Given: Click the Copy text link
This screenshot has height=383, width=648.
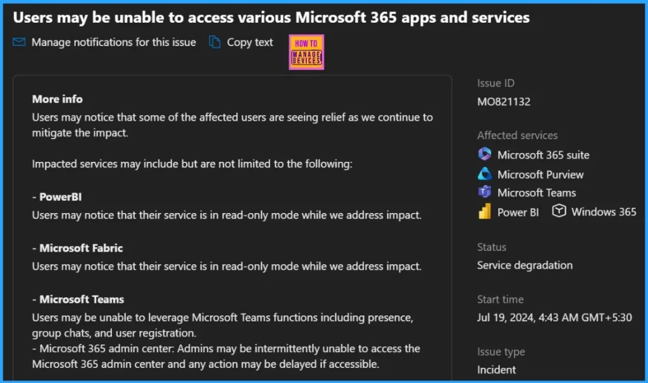Looking at the screenshot, I should (249, 42).
